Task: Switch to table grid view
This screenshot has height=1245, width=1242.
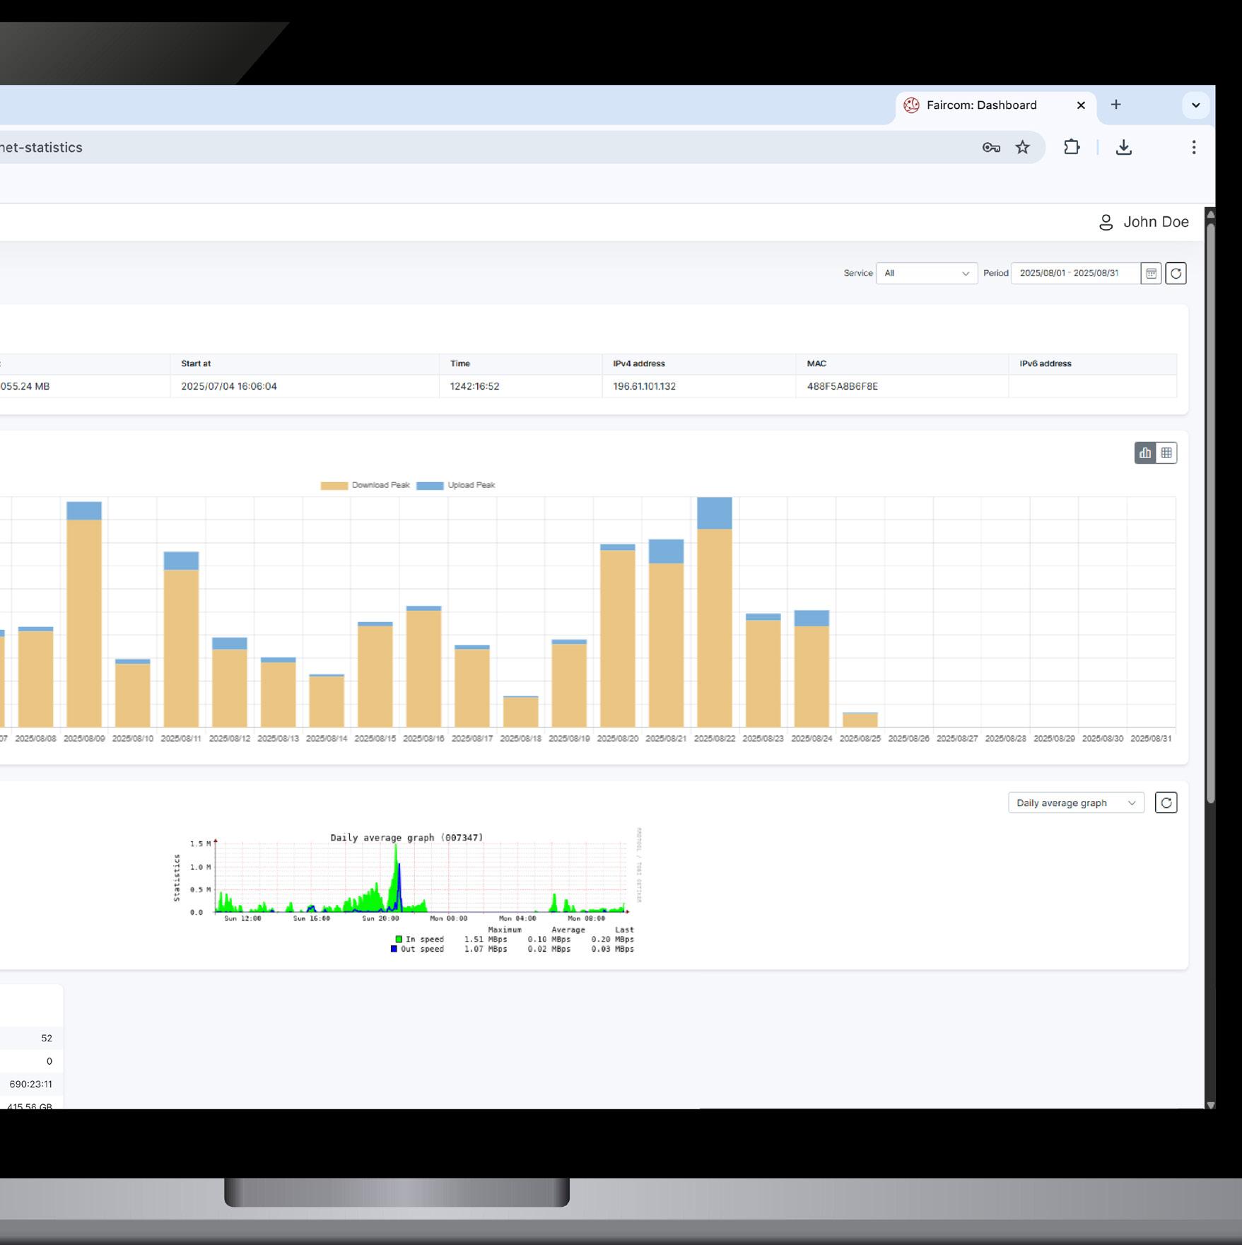Action: click(x=1166, y=453)
